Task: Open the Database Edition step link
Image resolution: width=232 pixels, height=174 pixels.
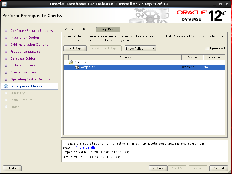Action: tap(23, 58)
